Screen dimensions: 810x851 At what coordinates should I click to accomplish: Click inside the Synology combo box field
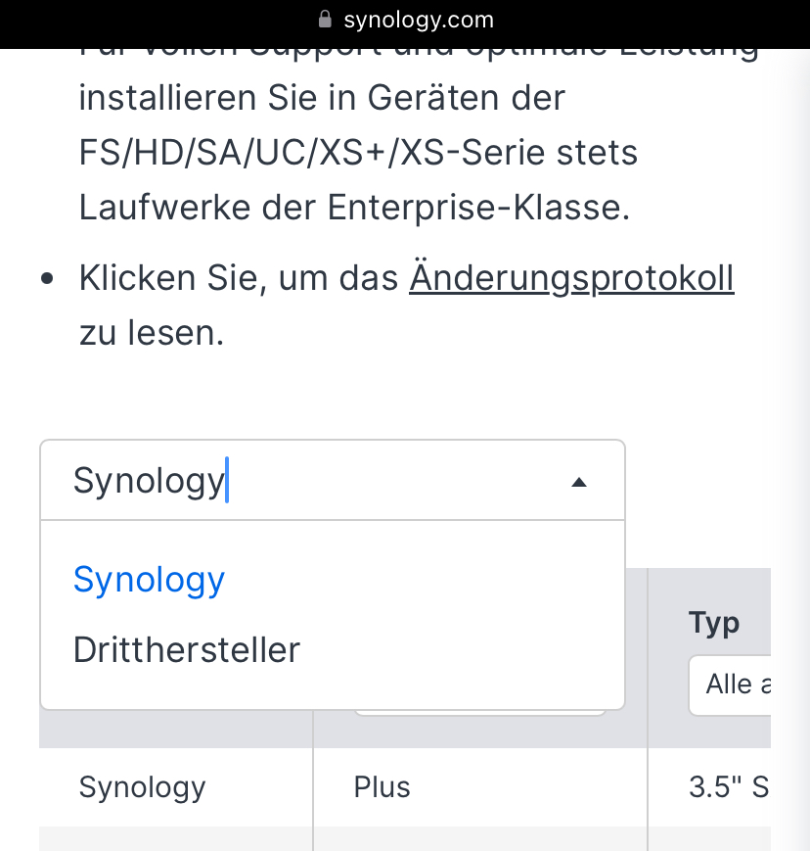point(293,481)
